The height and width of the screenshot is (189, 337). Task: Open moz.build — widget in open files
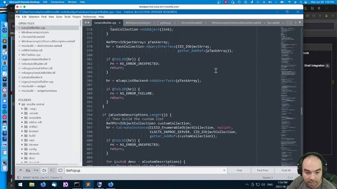point(33,86)
